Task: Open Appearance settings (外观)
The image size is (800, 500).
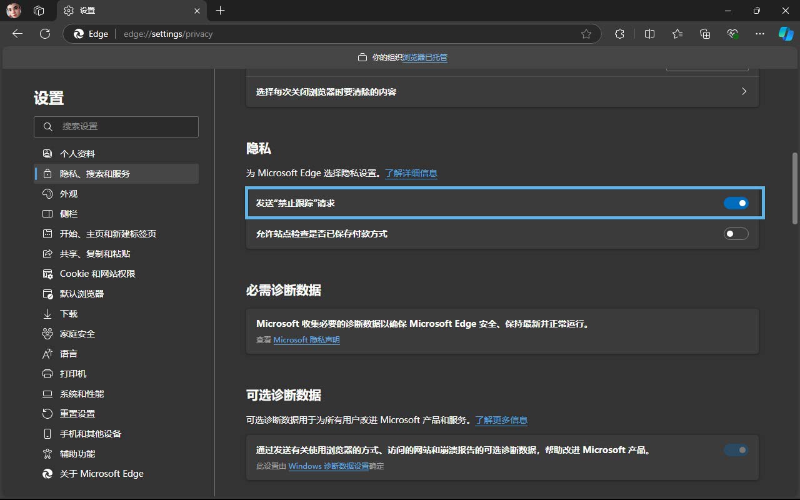Action: pos(116,194)
